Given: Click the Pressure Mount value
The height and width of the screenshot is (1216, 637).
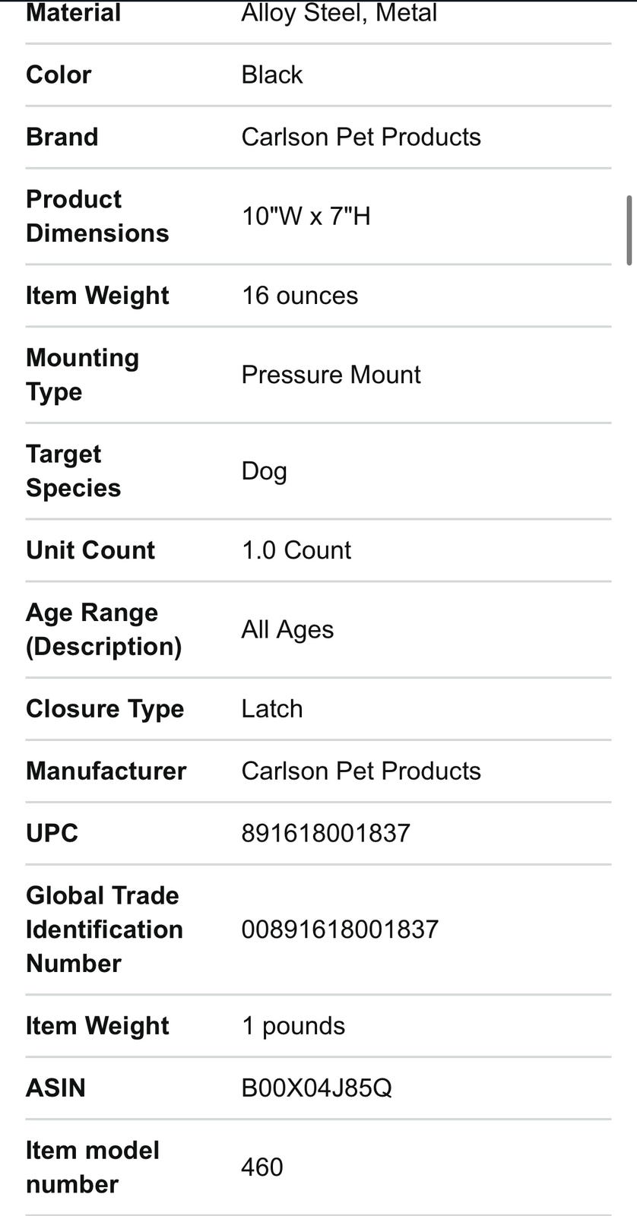Looking at the screenshot, I should tap(331, 375).
